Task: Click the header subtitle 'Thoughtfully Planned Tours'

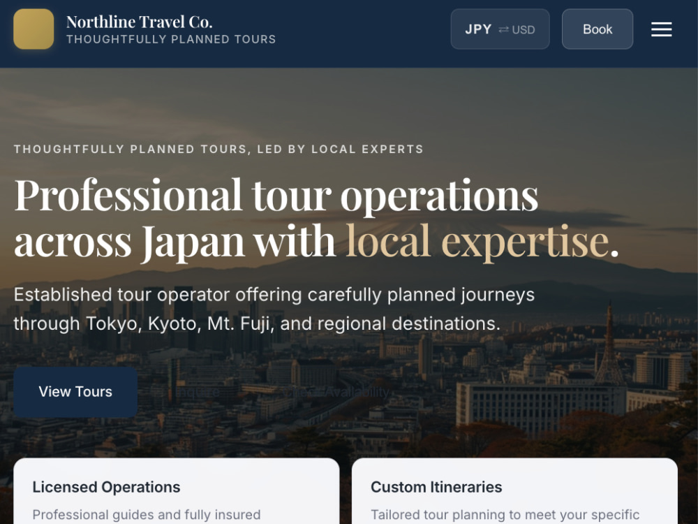Action: point(172,39)
